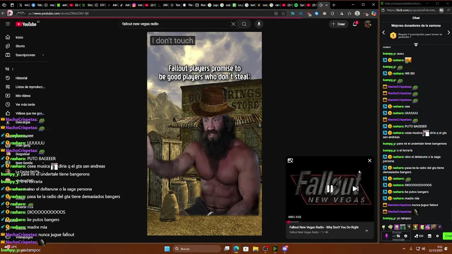Go to the YouTube home logo
452x254 pixels.
tap(26, 24)
